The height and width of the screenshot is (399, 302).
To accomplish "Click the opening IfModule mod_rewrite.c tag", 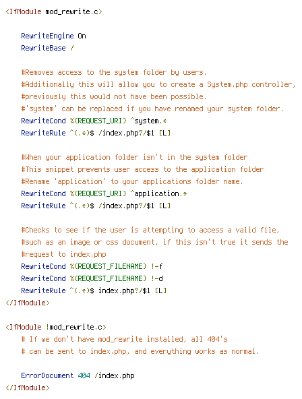I will point(54,11).
